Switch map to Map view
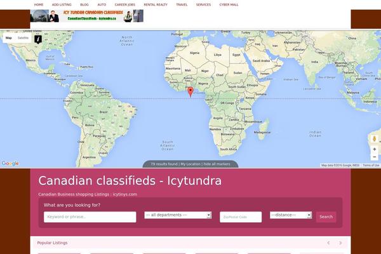Viewport: 381px width, 254px height. 9,38
